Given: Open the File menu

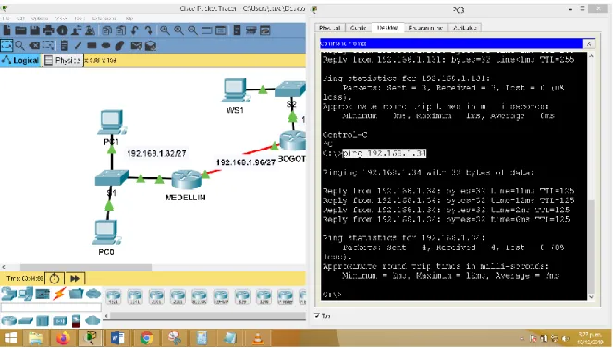Looking at the screenshot, I should pyautogui.click(x=6, y=18).
